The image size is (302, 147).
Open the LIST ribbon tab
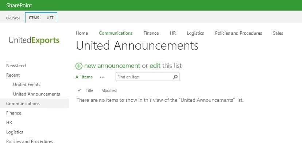tap(50, 18)
